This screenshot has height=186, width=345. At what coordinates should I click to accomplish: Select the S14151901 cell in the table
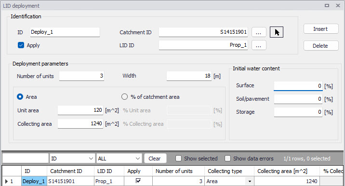click(70, 181)
